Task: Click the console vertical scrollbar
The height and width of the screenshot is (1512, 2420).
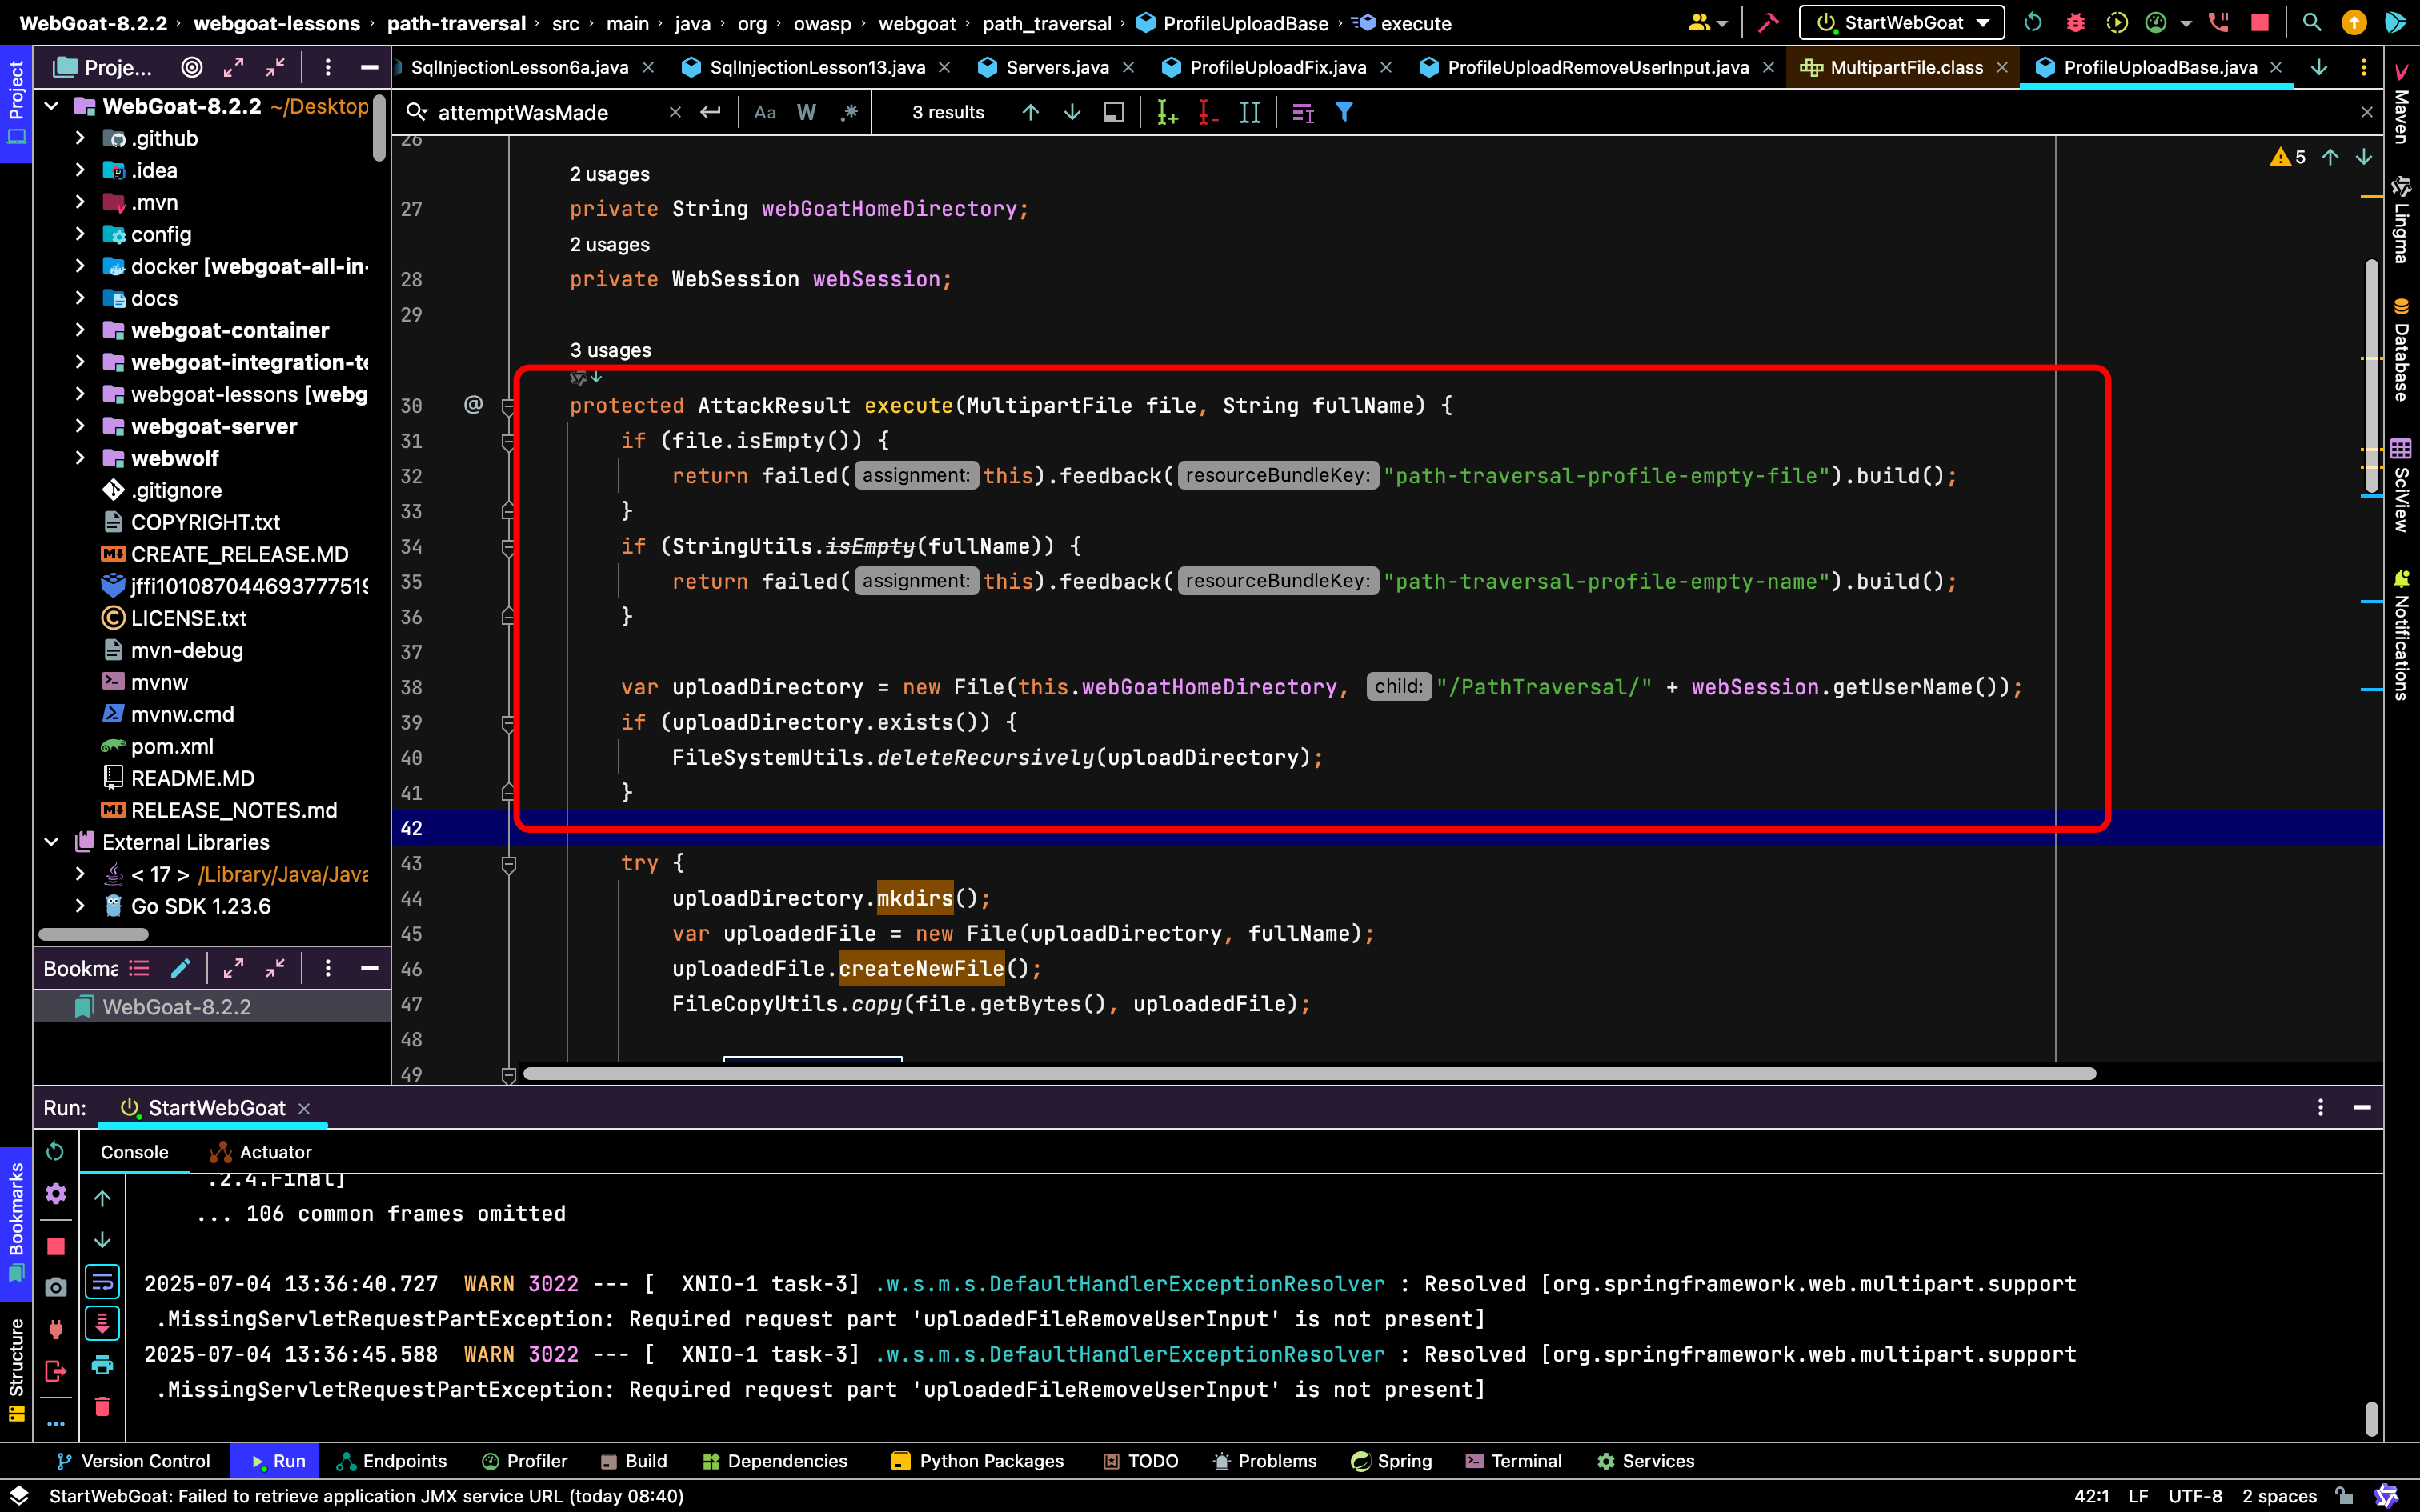Action: click(x=2370, y=1418)
